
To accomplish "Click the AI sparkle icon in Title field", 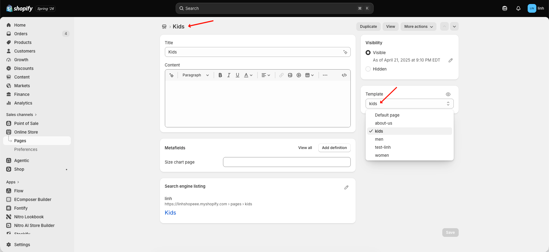I will click(x=345, y=52).
